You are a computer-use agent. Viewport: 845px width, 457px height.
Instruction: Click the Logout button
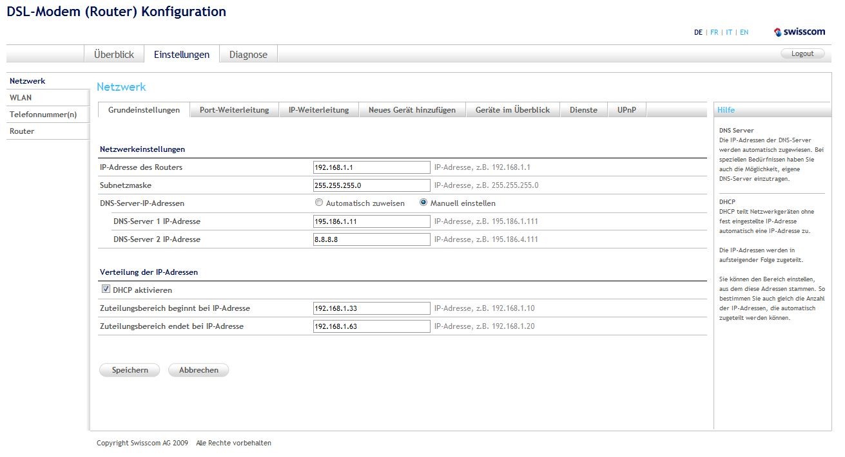tap(802, 53)
